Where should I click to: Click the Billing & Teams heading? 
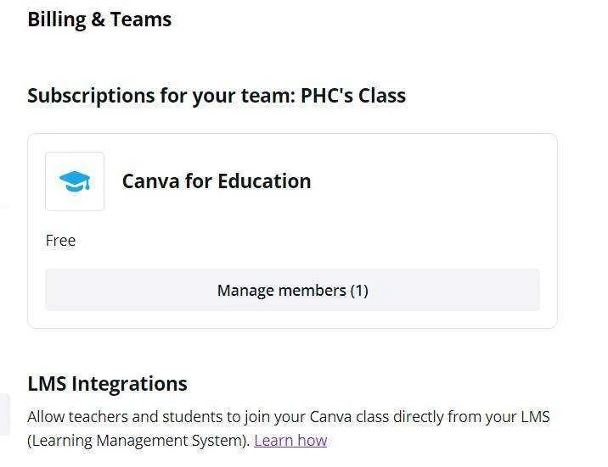click(99, 19)
